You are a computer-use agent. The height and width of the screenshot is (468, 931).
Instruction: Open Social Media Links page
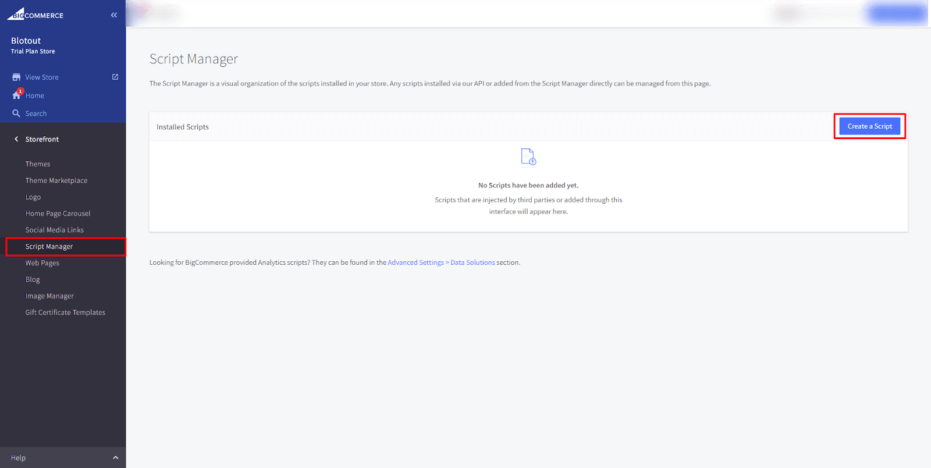pos(55,230)
